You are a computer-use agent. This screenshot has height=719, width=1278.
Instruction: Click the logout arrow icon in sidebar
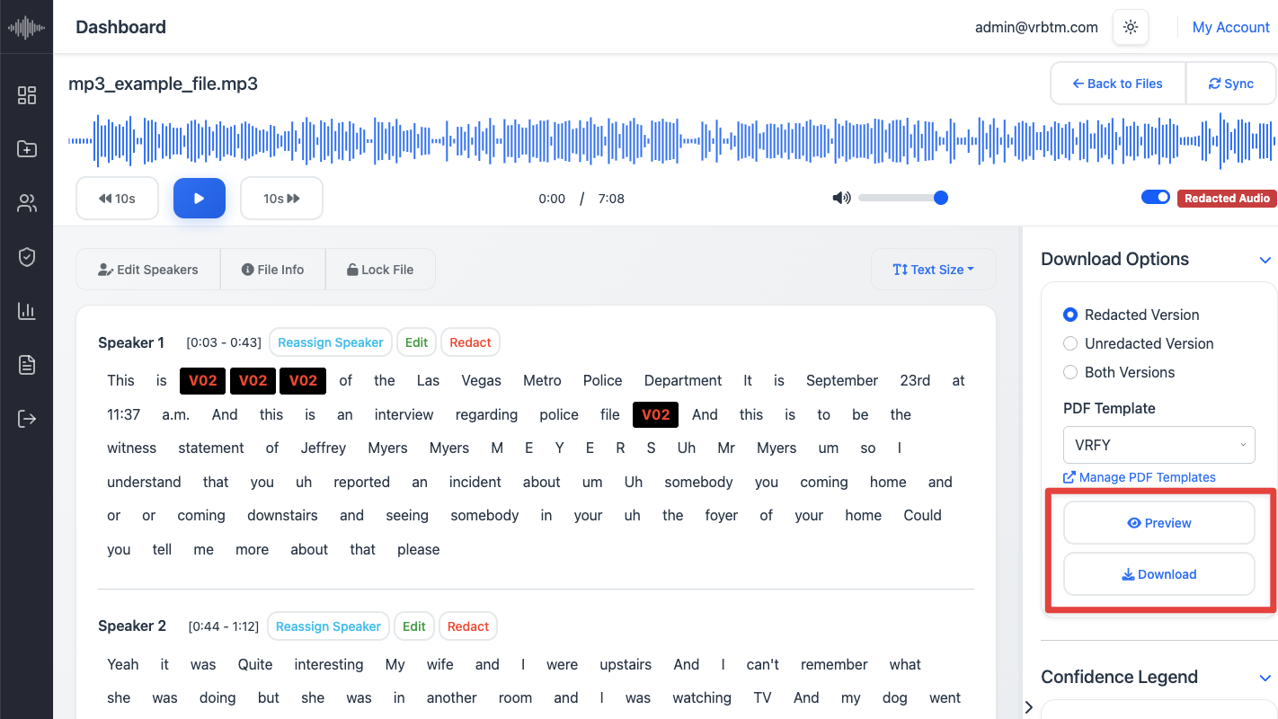pos(27,419)
